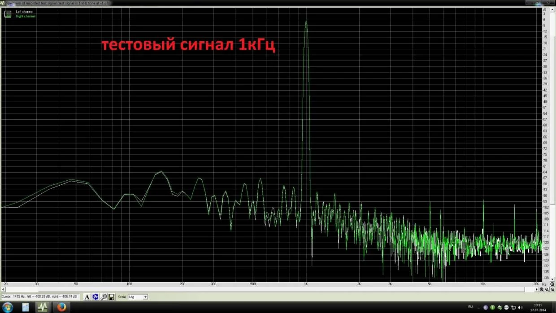The height and width of the screenshot is (313, 556).
Task: Click the RU language indicator in the tray
Action: click(x=470, y=307)
